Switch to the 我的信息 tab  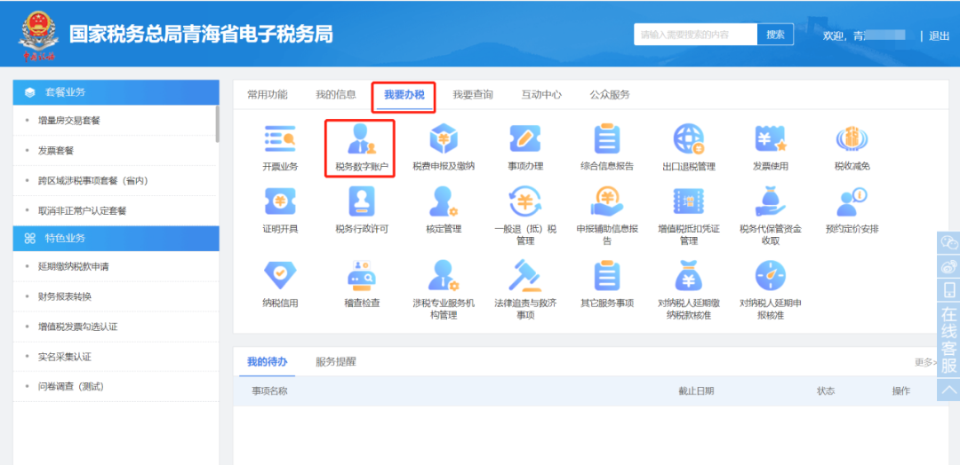[x=335, y=95]
